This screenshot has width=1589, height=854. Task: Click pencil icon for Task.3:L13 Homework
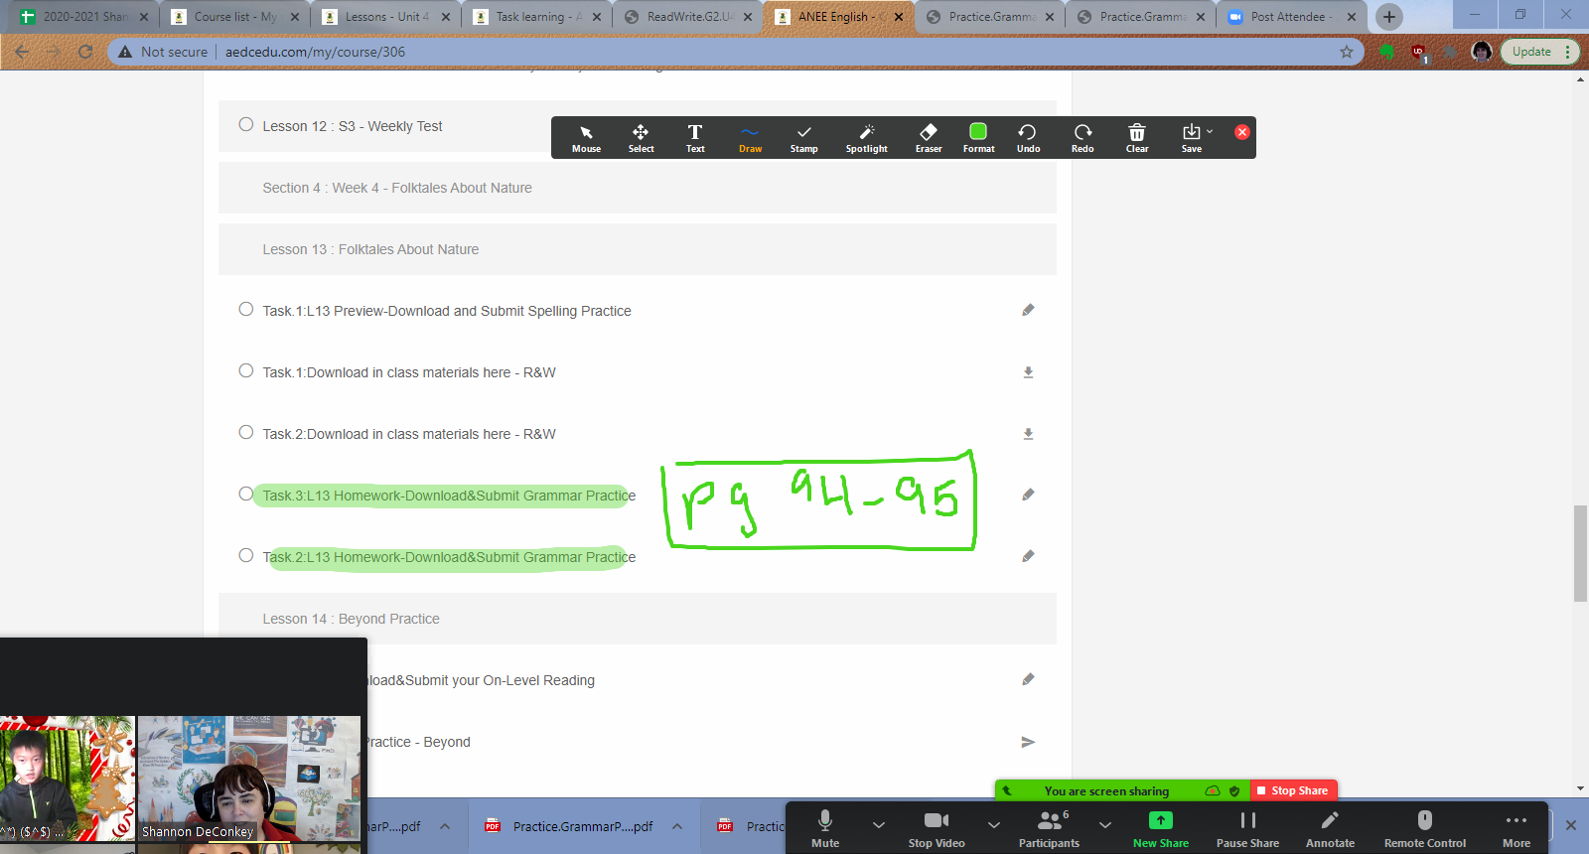1028,495
